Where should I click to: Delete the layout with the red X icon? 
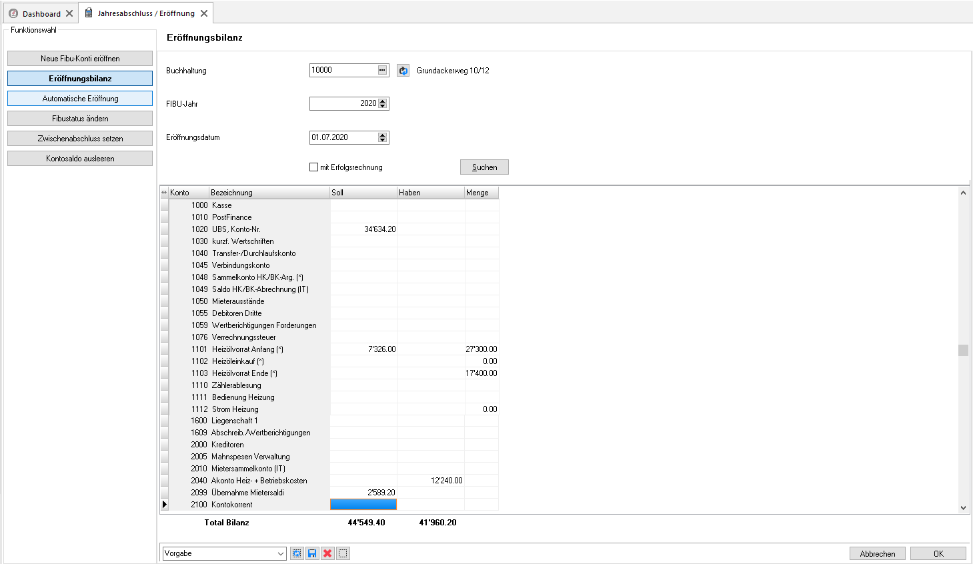pos(327,553)
